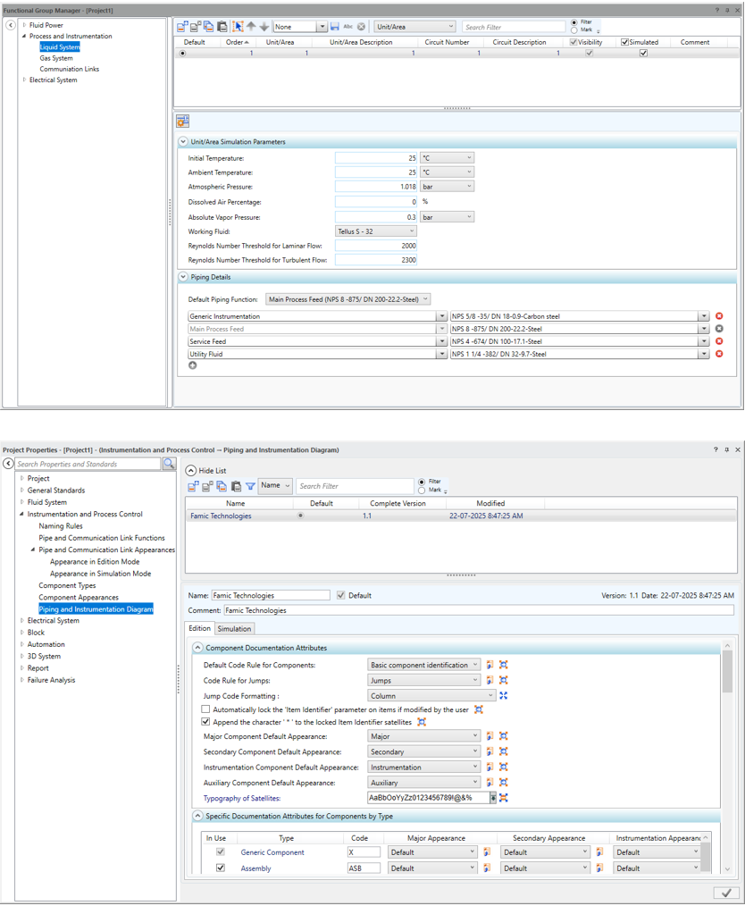Delete the Generic Instrumentation piping row
Screen dimensions: 745x906
coord(719,316)
